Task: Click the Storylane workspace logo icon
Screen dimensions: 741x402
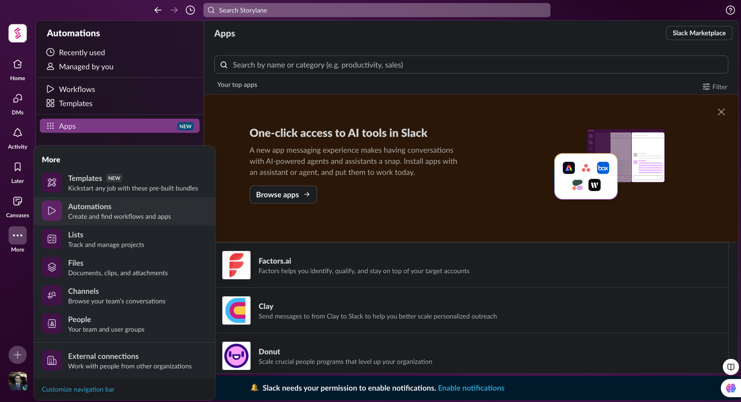Action: [18, 33]
